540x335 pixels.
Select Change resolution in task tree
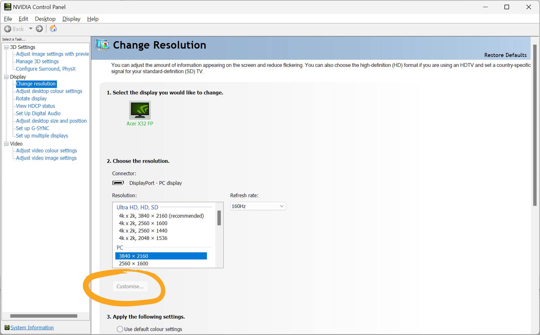pyautogui.click(x=36, y=84)
